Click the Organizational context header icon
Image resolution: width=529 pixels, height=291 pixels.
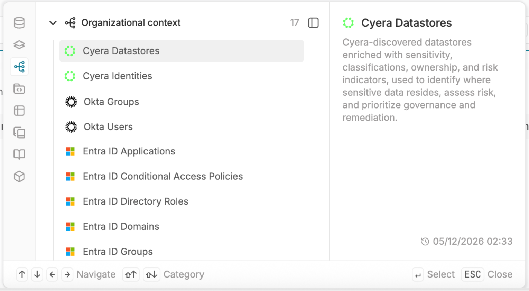71,23
